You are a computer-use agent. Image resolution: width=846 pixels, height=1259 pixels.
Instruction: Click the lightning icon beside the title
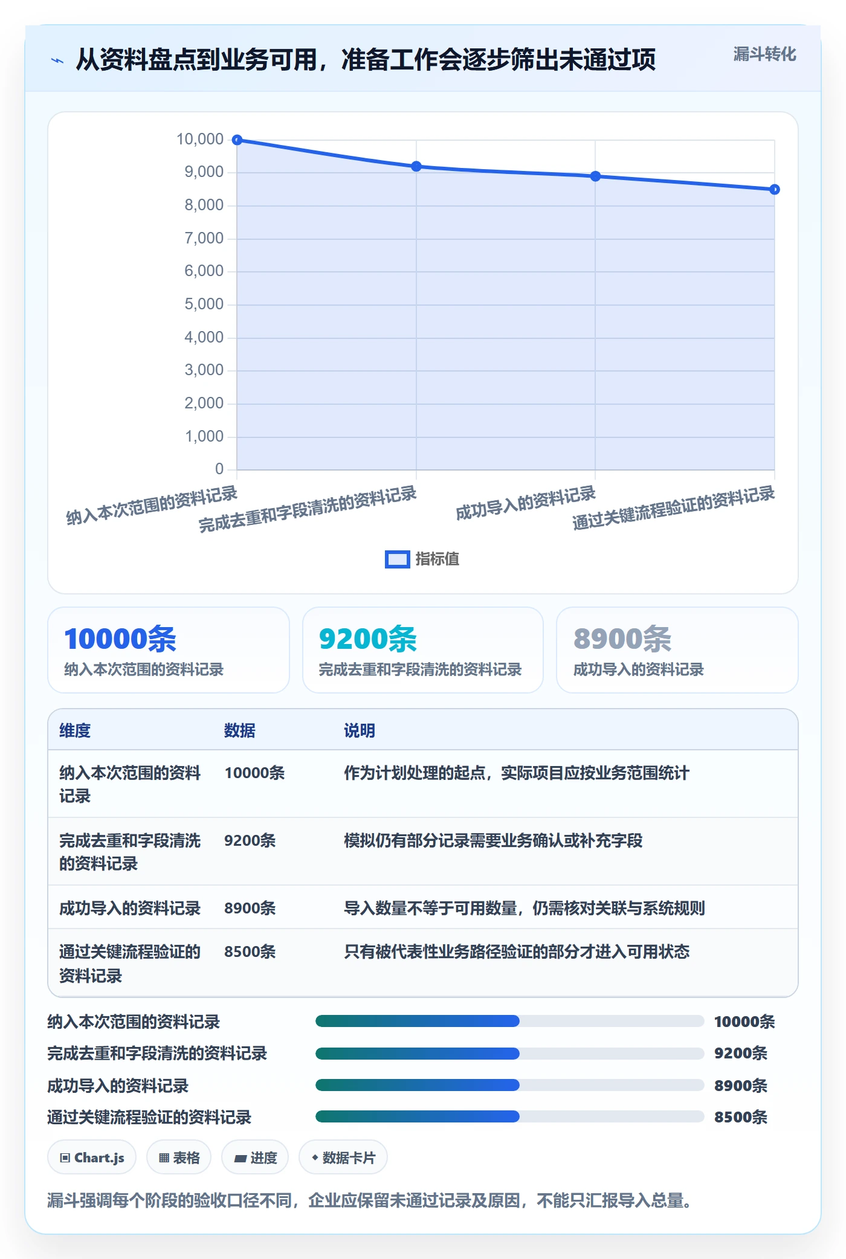[x=57, y=60]
